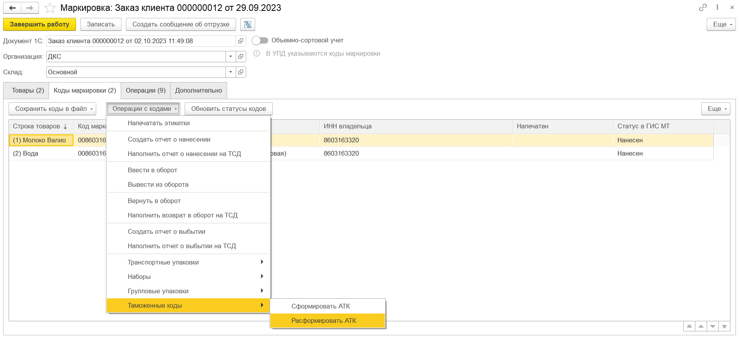The image size is (739, 338).
Task: Move selection up one row arrow
Action: tap(701, 326)
